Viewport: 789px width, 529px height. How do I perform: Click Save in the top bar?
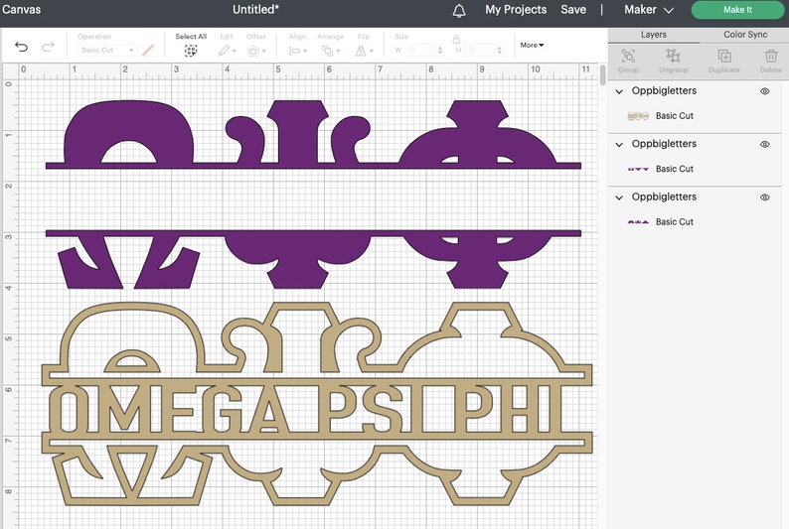pos(573,10)
